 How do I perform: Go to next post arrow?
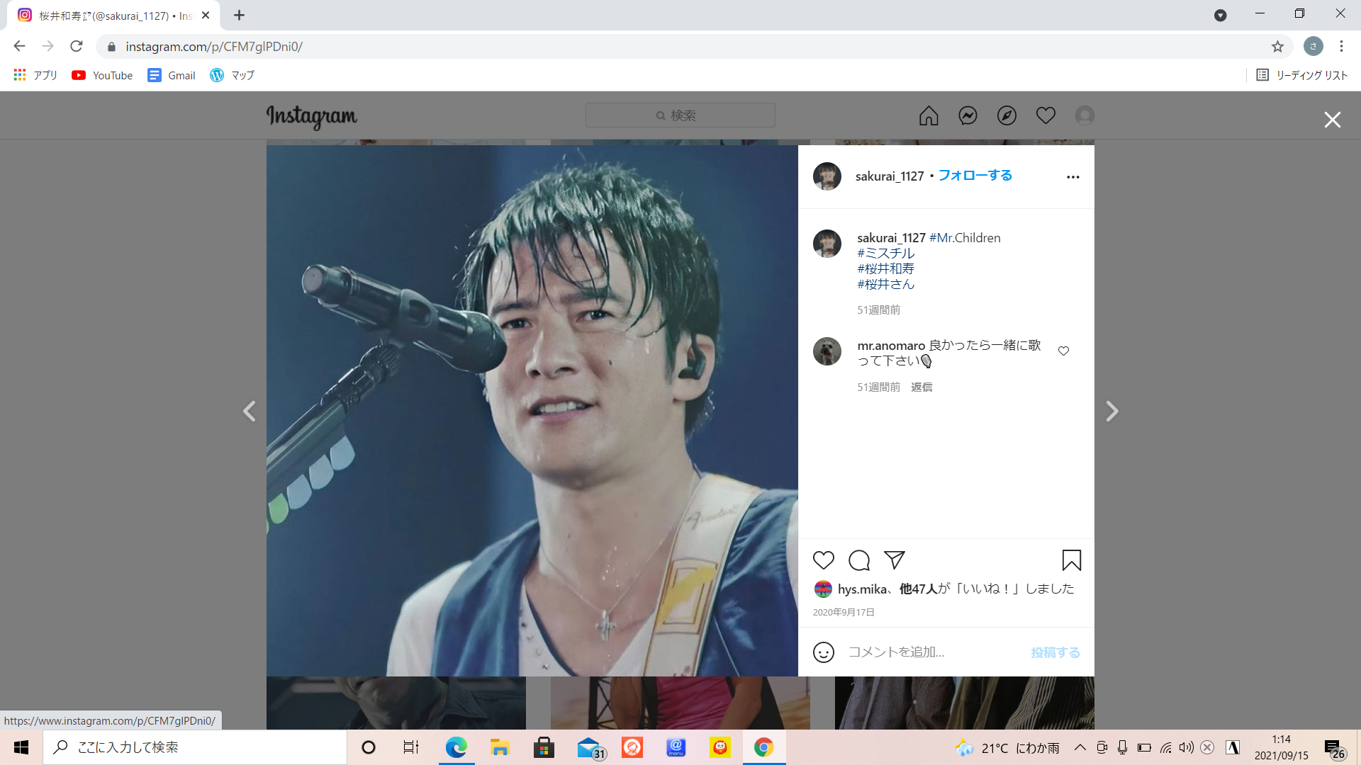1112,411
